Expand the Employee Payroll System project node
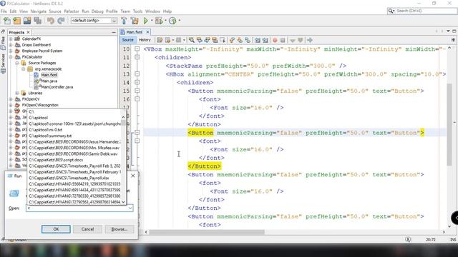Image resolution: width=458 pixels, height=257 pixels. (x=11, y=51)
